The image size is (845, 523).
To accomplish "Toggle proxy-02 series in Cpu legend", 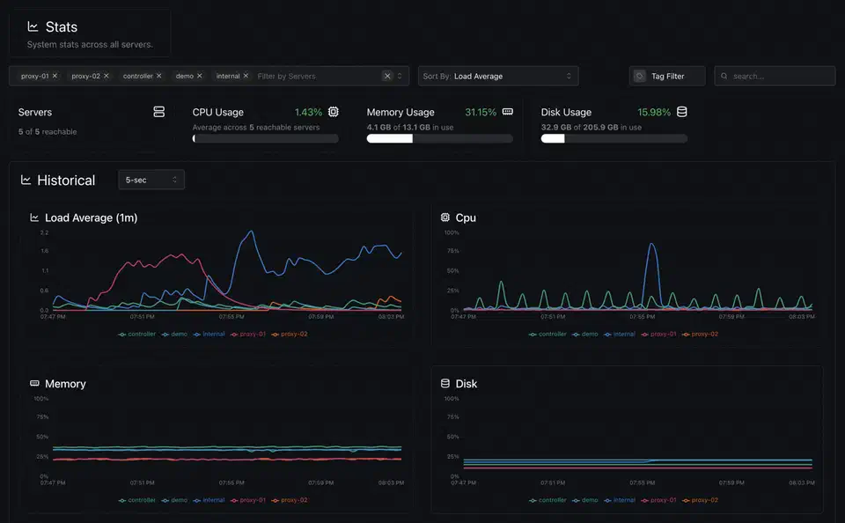I will (x=700, y=335).
